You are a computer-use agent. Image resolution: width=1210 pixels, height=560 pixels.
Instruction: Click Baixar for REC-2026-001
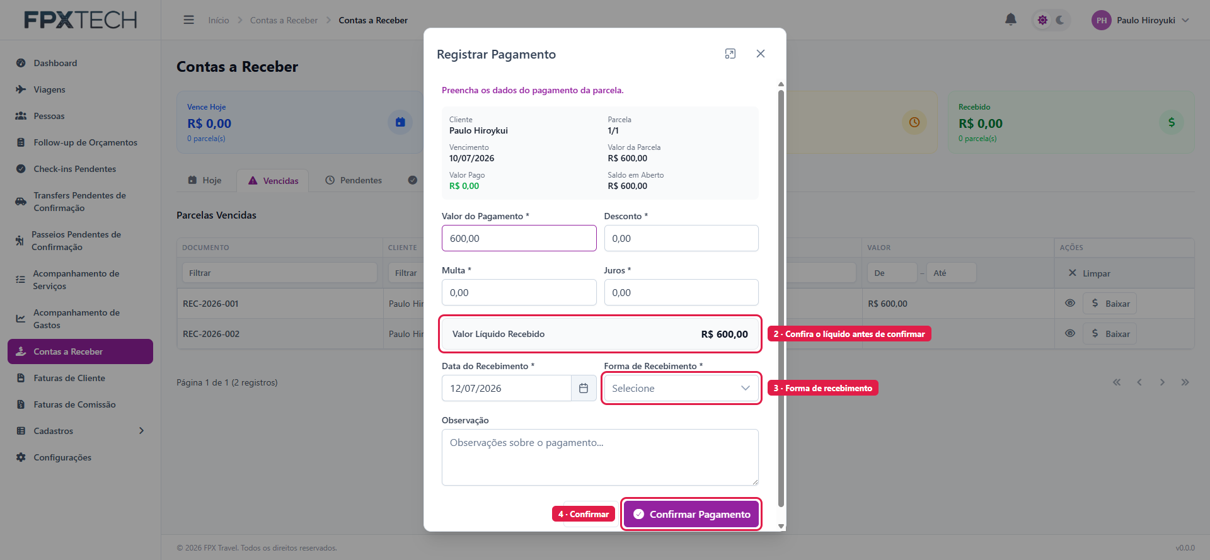pyautogui.click(x=1110, y=304)
